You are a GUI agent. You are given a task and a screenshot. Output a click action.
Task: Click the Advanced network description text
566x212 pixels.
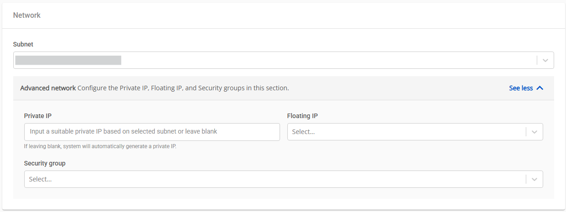click(183, 88)
